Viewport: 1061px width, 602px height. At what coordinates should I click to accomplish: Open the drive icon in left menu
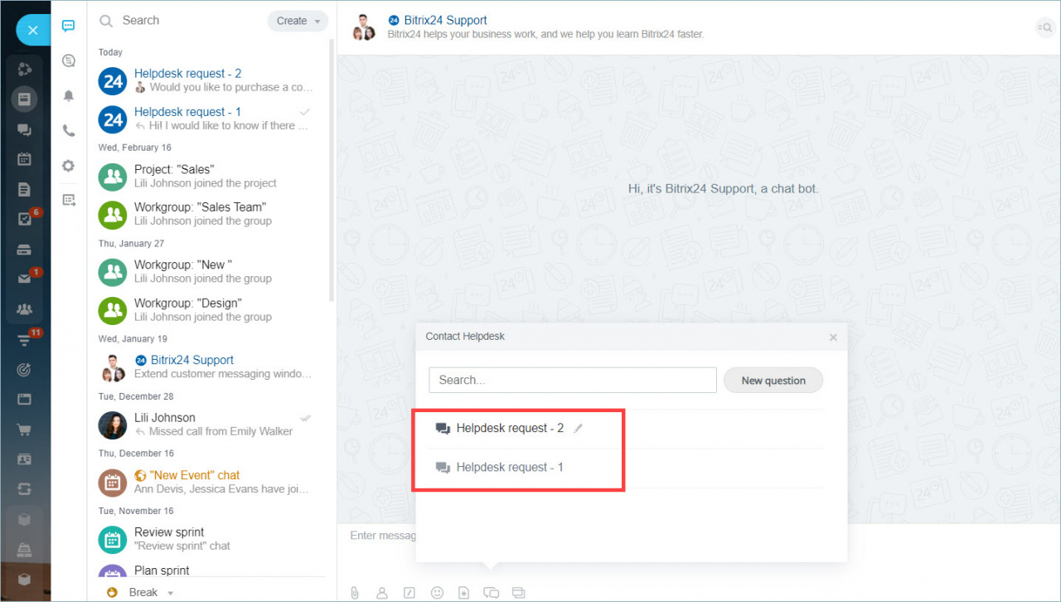tap(24, 250)
